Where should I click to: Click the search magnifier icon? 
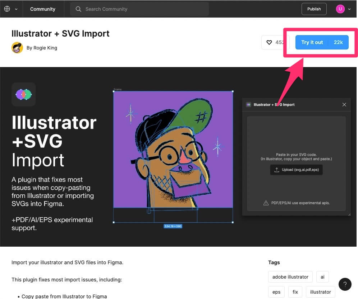click(78, 9)
